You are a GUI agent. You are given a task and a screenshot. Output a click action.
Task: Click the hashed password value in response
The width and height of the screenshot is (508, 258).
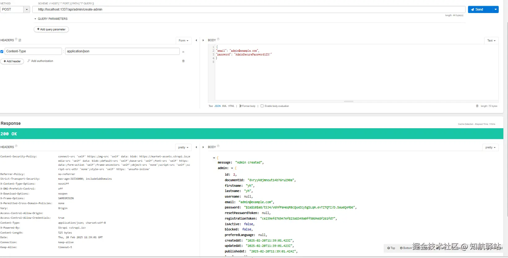pos(300,208)
